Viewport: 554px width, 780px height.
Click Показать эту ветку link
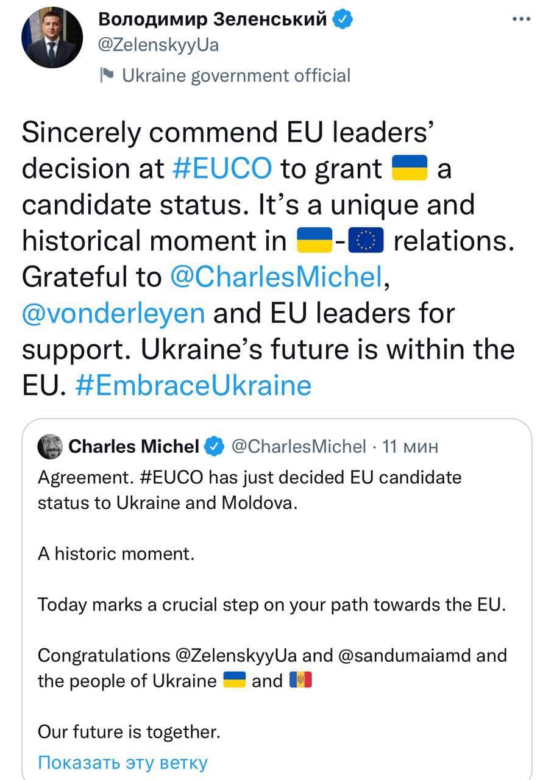coord(123,762)
